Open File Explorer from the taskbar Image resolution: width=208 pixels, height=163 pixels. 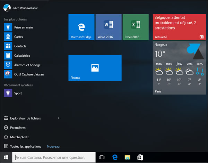pyautogui.click(x=128, y=157)
